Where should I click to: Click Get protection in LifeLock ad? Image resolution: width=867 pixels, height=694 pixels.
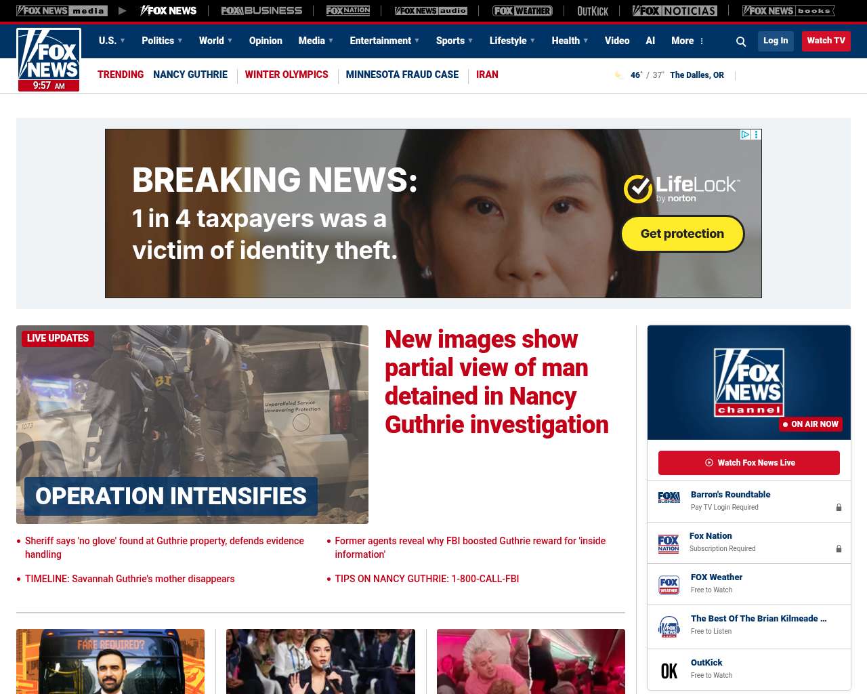683,234
